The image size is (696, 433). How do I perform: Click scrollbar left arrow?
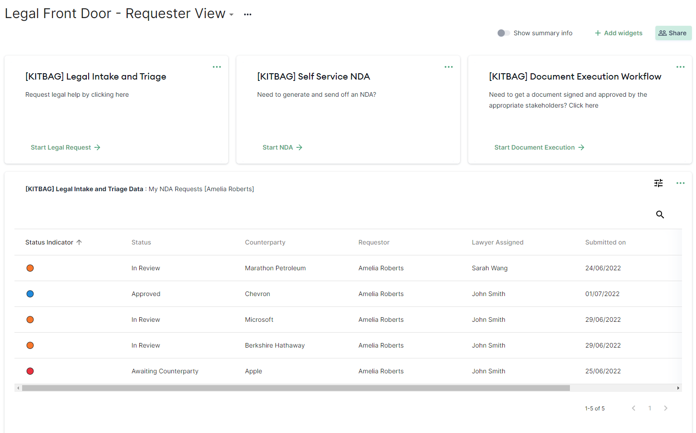(x=18, y=388)
